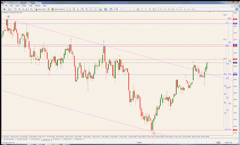This screenshot has width=240, height=145.
Task: Switch to W1 timeframe
Action: 189,9
